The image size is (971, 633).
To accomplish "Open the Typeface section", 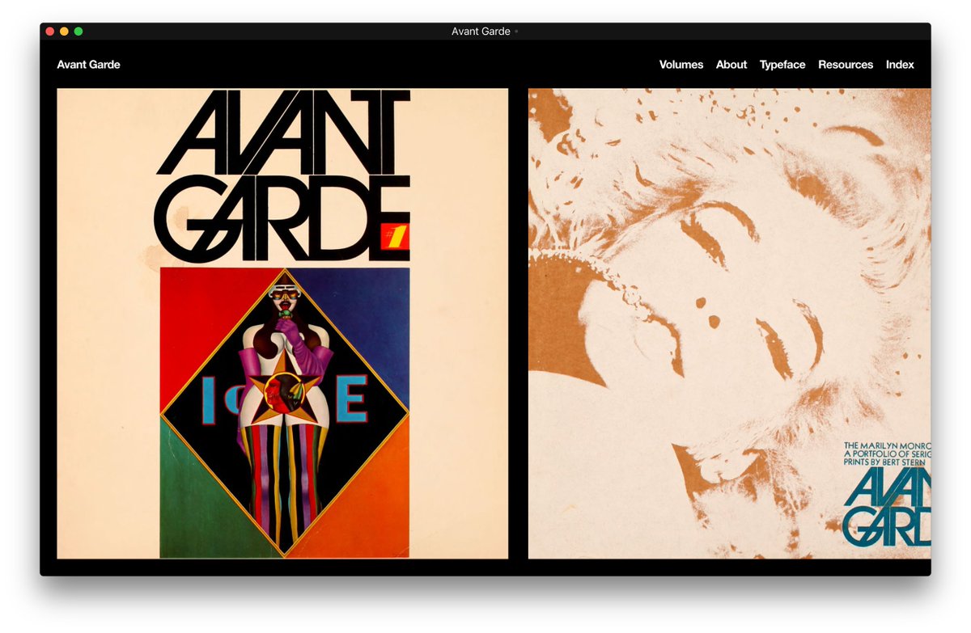I will (782, 65).
